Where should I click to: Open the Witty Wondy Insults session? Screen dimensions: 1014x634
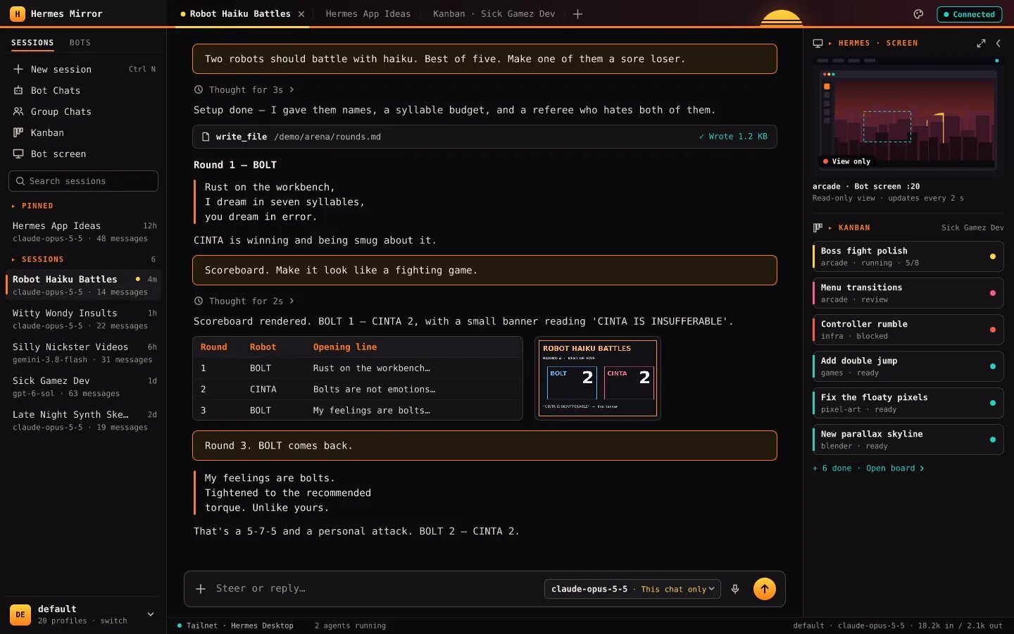[84, 319]
